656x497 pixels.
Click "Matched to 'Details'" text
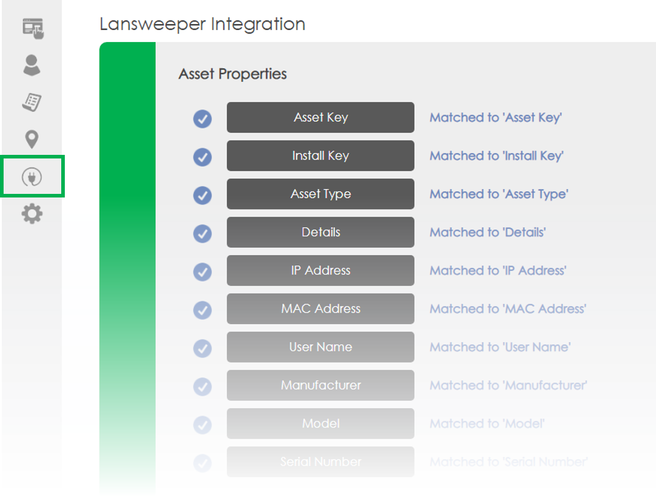pos(488,232)
